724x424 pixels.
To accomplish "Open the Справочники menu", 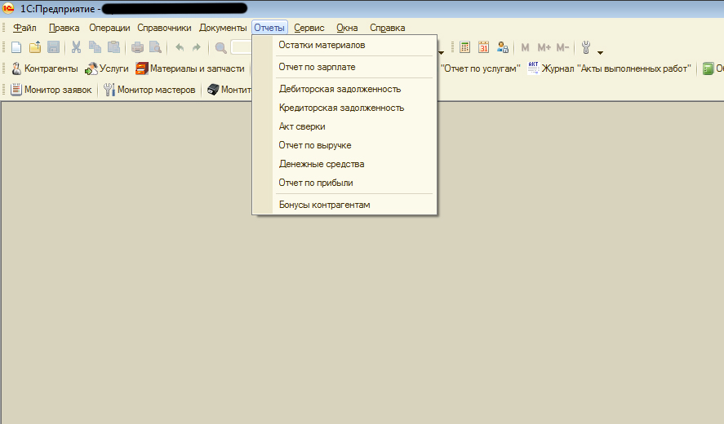I will point(164,28).
